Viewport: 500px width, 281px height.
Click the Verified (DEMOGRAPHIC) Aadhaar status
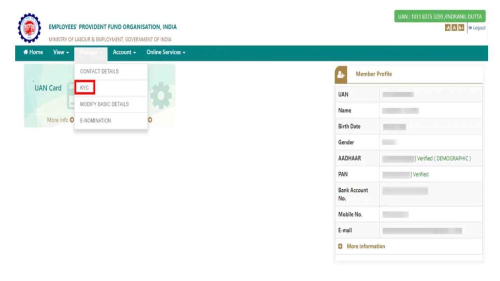point(443,159)
